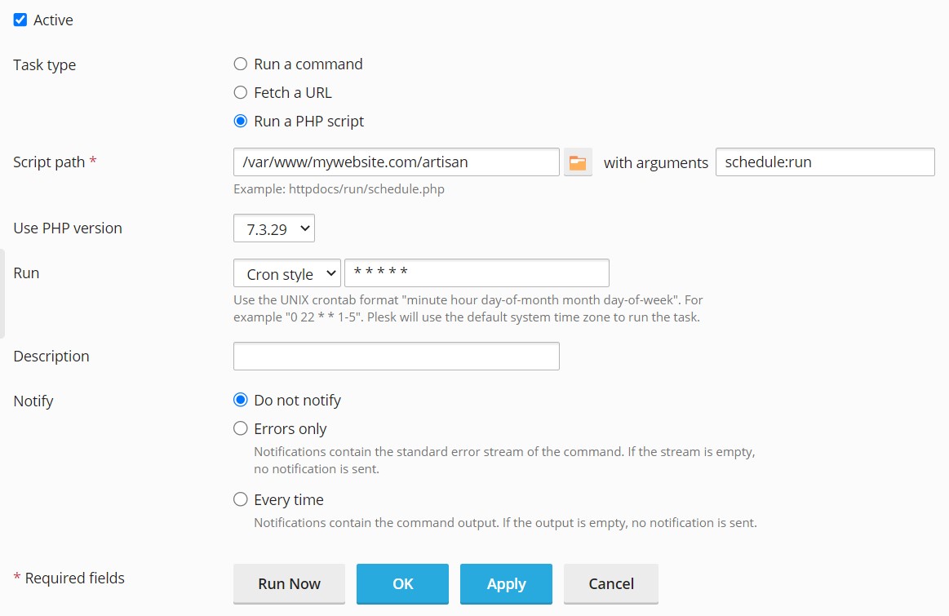
Task: Select the Run a PHP script radio
Action: [241, 122]
